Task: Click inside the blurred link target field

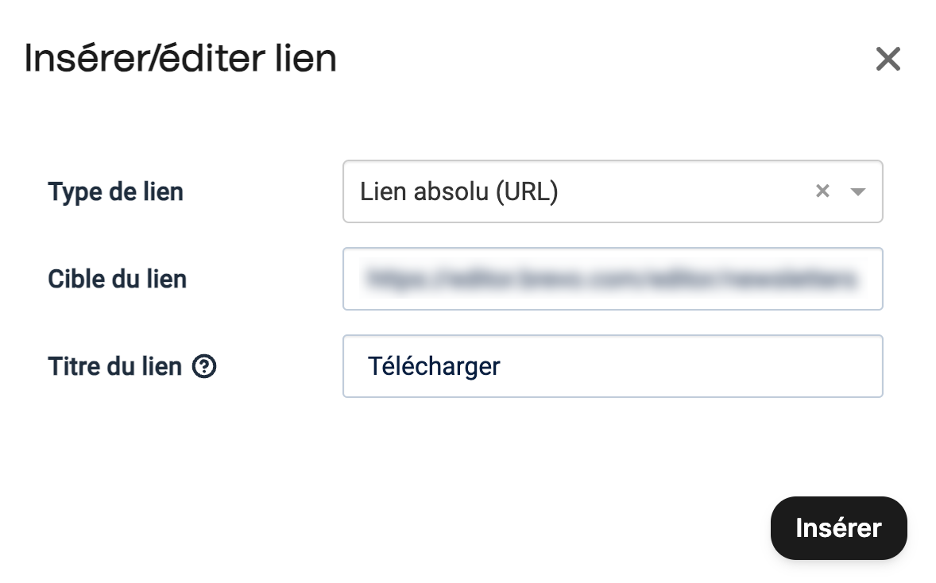Action: pos(612,279)
